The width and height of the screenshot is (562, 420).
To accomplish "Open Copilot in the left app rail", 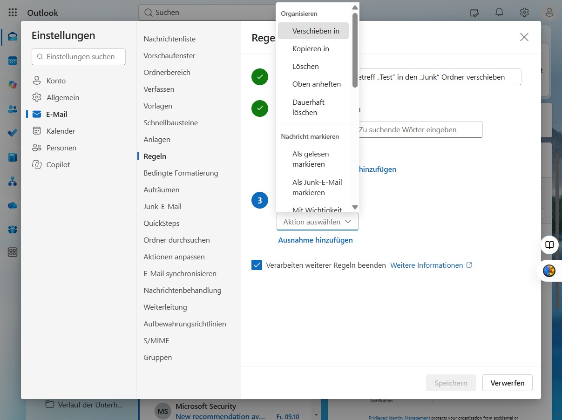I will (13, 85).
